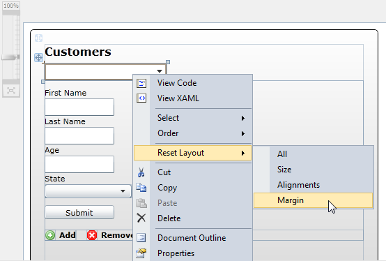
Task: Expand the Reset Layout submenu arrow
Action: 243,154
